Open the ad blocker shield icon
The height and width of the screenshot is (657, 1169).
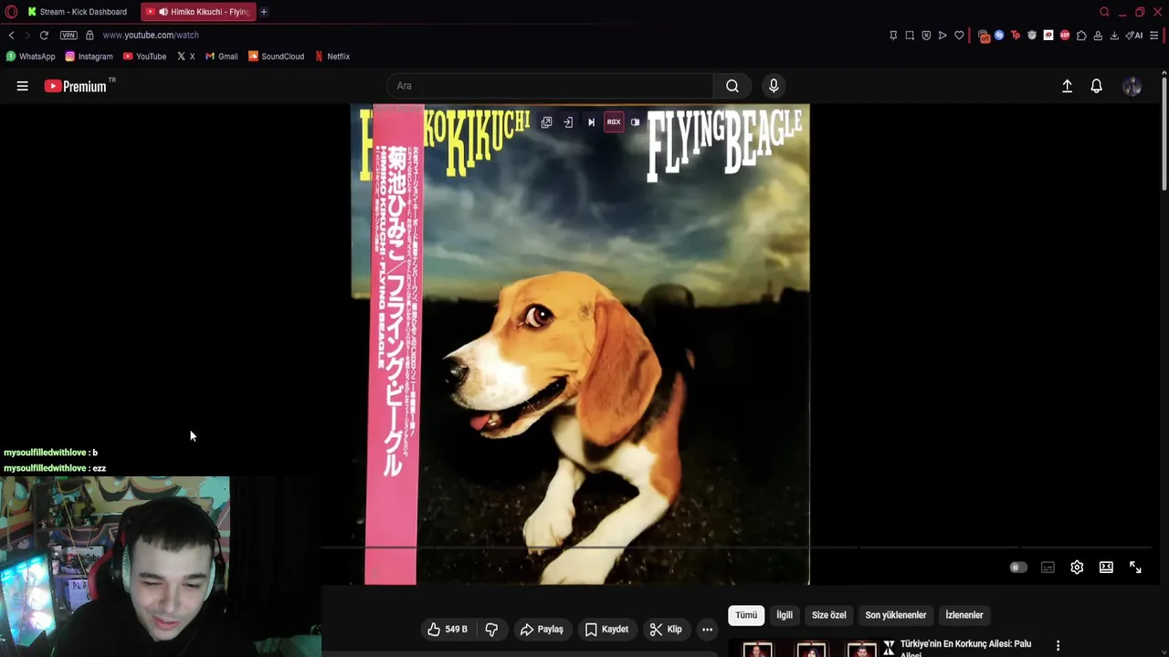926,36
